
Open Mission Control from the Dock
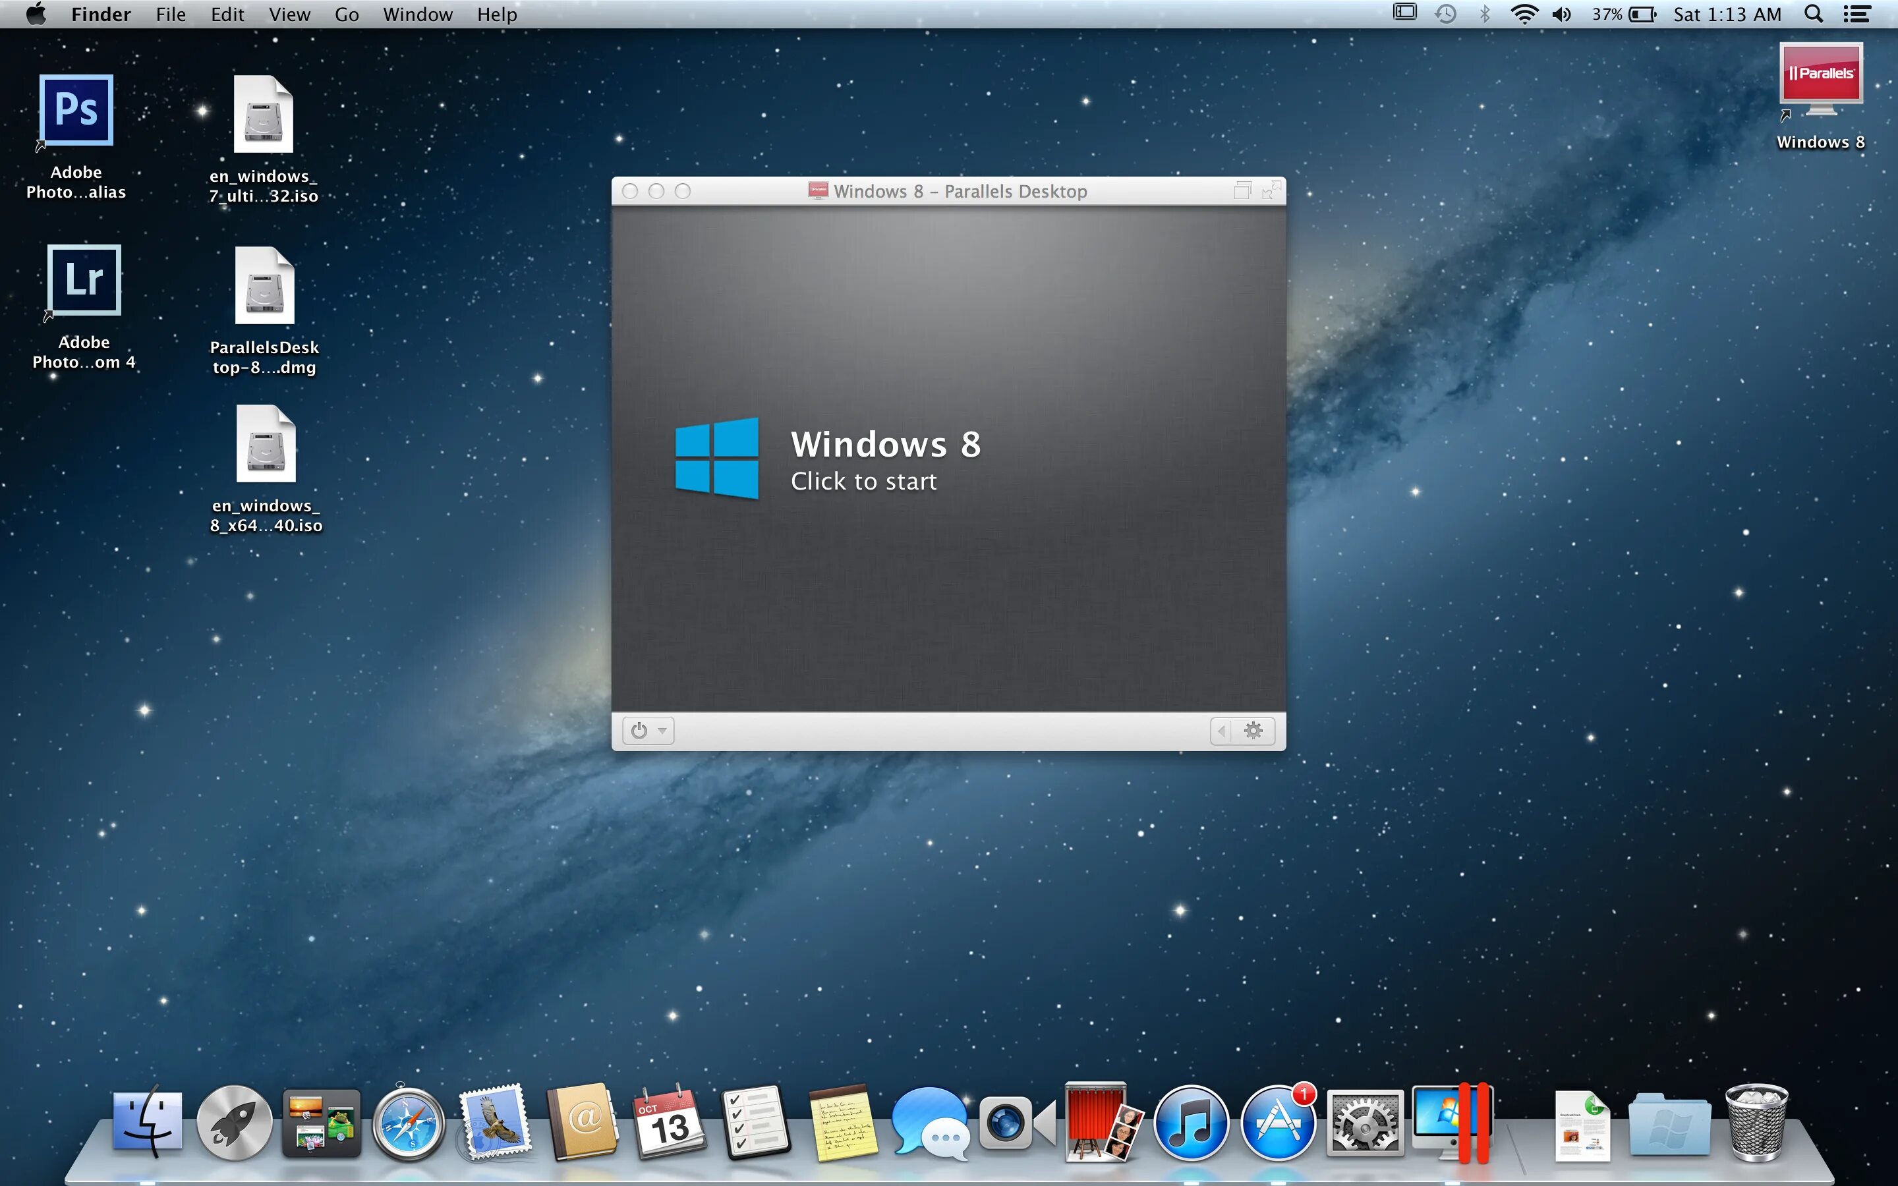tap(322, 1123)
